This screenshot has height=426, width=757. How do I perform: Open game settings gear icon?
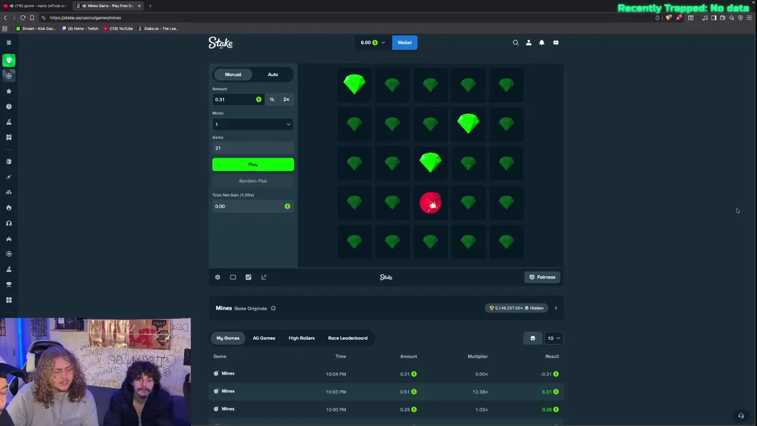tap(218, 277)
